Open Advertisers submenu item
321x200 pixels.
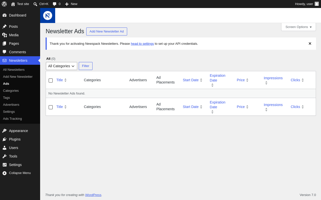click(x=20, y=104)
